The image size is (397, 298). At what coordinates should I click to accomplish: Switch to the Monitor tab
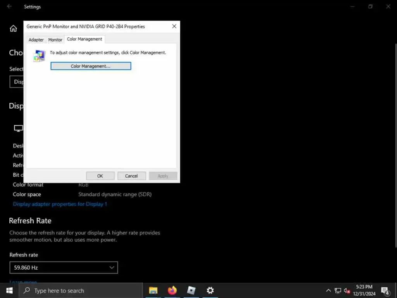click(x=55, y=40)
